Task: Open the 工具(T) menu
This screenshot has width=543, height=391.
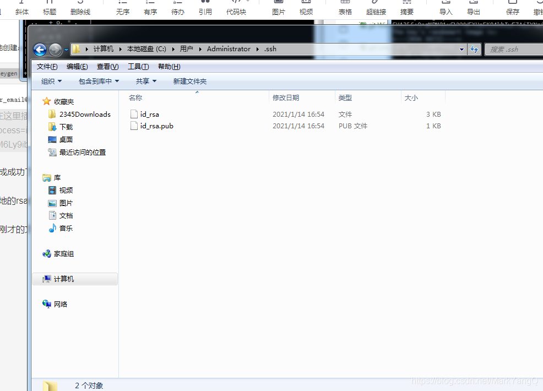Action: (138, 67)
